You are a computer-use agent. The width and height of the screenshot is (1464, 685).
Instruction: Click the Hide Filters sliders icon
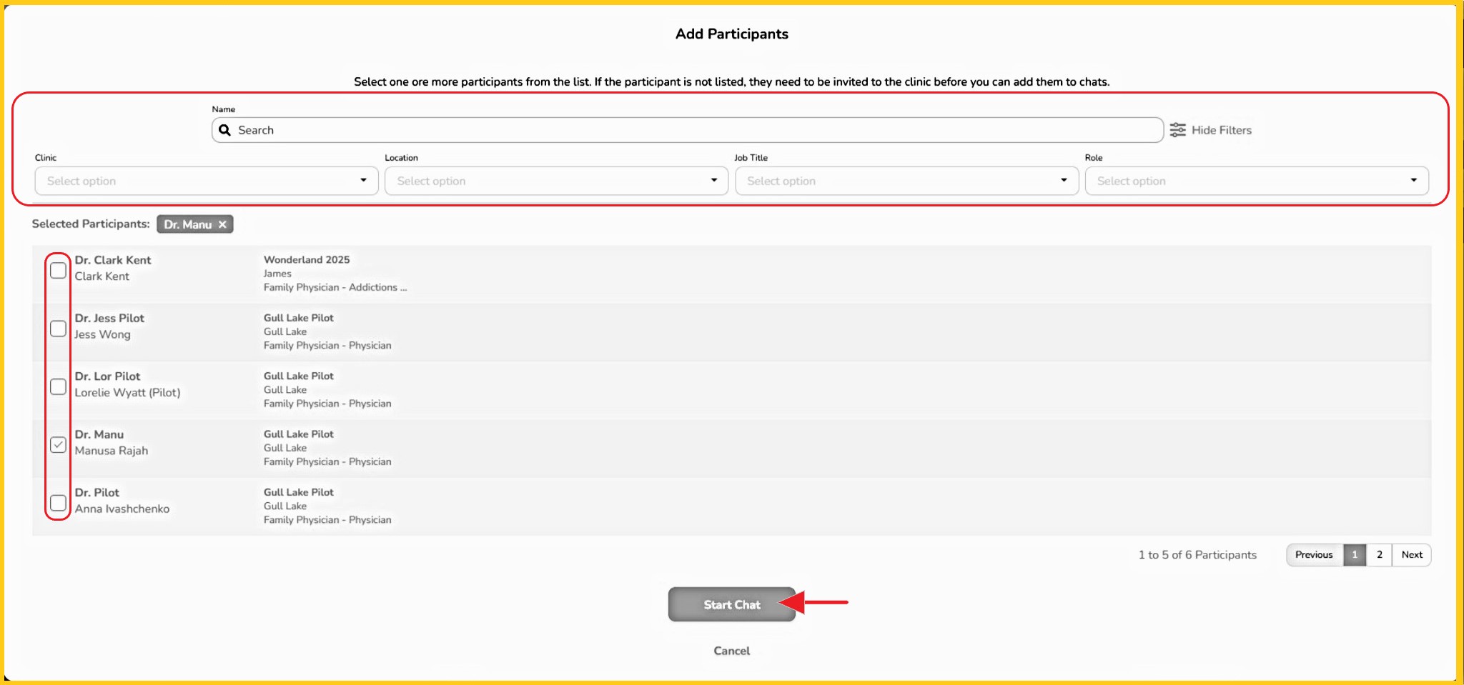[1177, 130]
